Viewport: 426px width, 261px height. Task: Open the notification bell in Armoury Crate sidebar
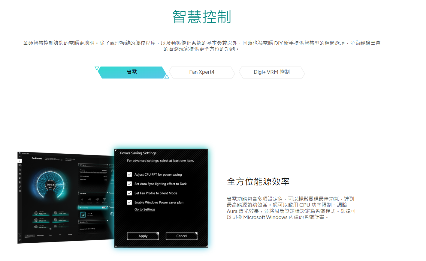coord(20,236)
